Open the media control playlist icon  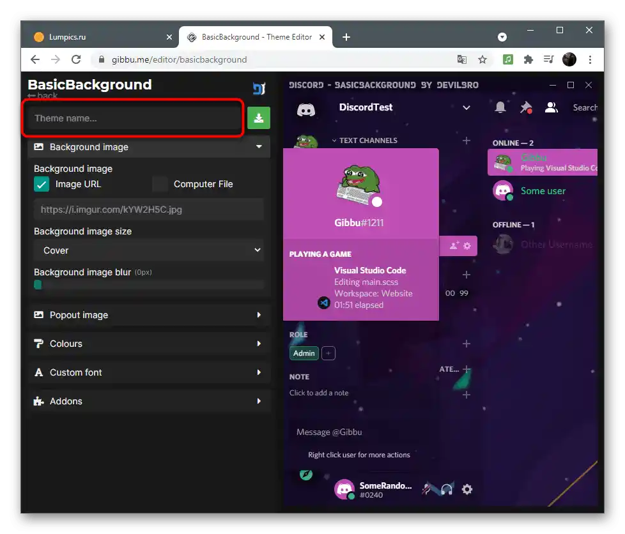coord(548,60)
